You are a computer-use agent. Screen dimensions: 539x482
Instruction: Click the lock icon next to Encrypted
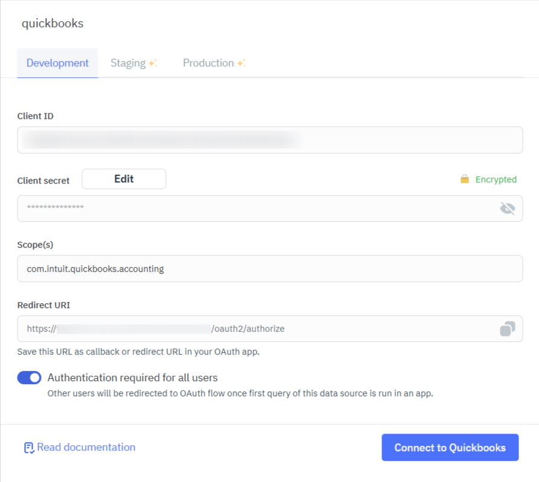coord(464,179)
